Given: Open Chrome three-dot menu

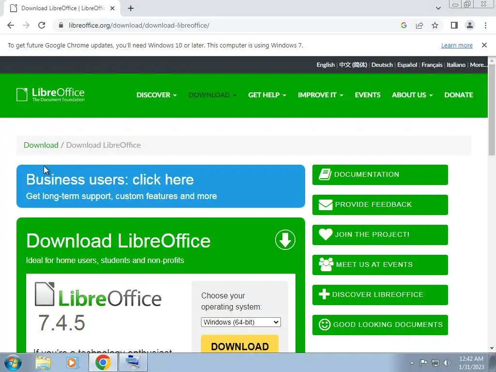Looking at the screenshot, I should (485, 25).
